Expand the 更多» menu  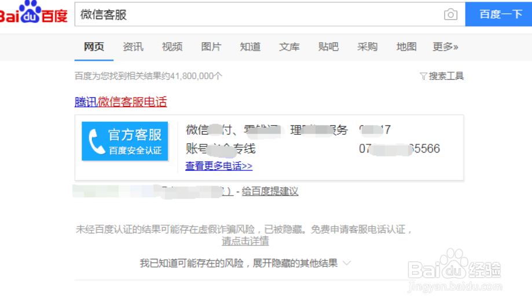coord(445,47)
